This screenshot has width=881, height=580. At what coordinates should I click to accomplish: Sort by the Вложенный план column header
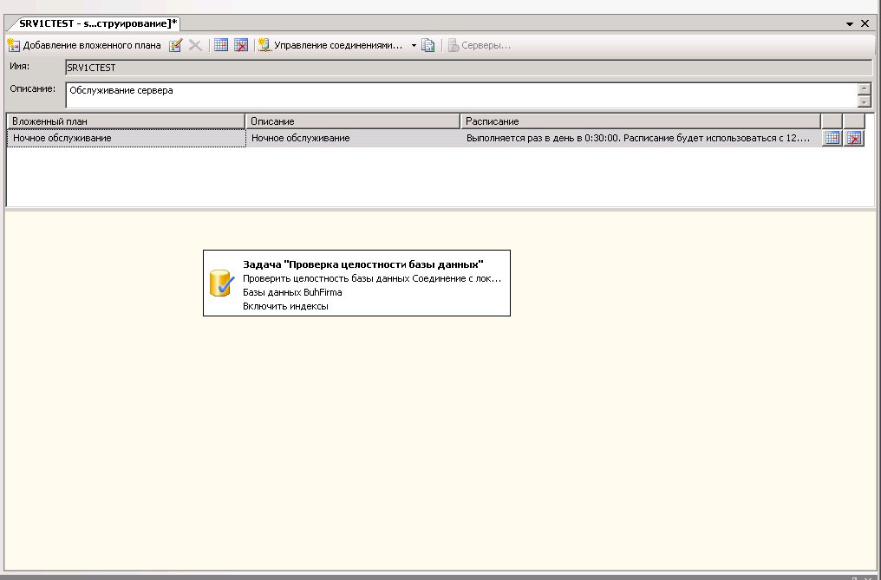126,121
